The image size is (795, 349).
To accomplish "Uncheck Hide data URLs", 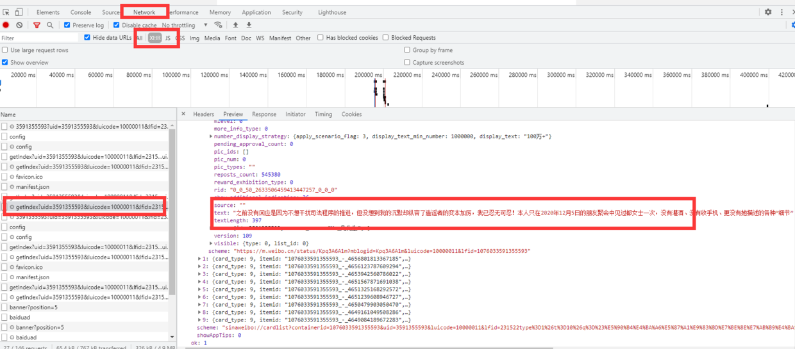I will pyautogui.click(x=87, y=38).
